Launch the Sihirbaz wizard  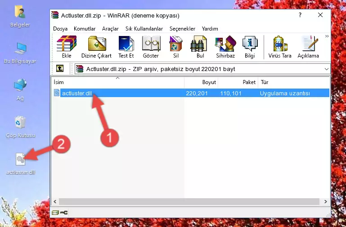225,47
